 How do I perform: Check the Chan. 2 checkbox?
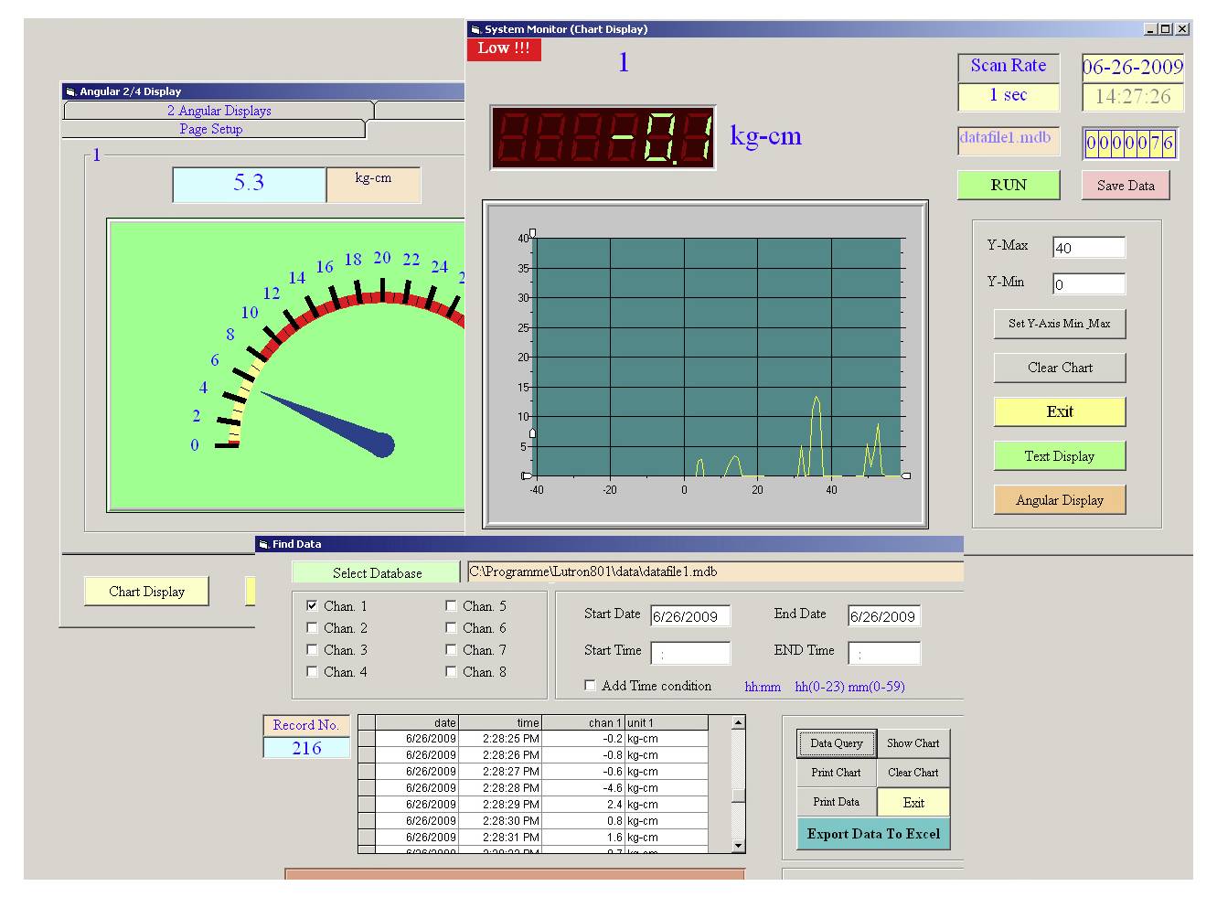(x=313, y=627)
